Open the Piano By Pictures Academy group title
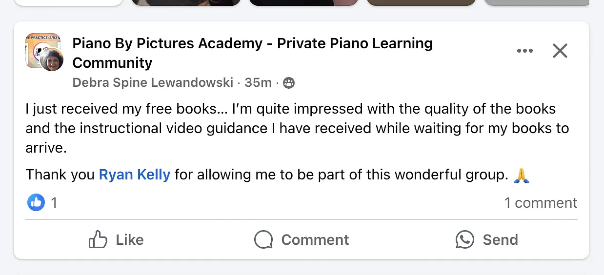 252,53
